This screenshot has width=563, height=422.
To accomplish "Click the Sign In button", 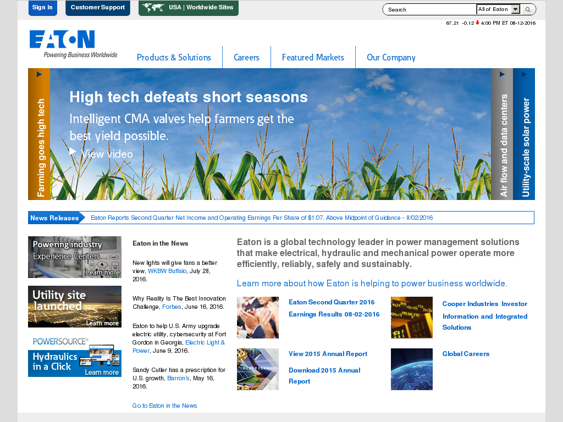I will tap(42, 8).
